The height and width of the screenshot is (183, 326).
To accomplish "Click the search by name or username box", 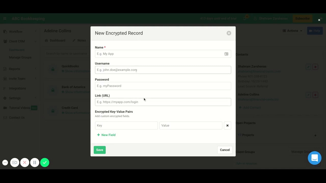I will click(67, 54).
